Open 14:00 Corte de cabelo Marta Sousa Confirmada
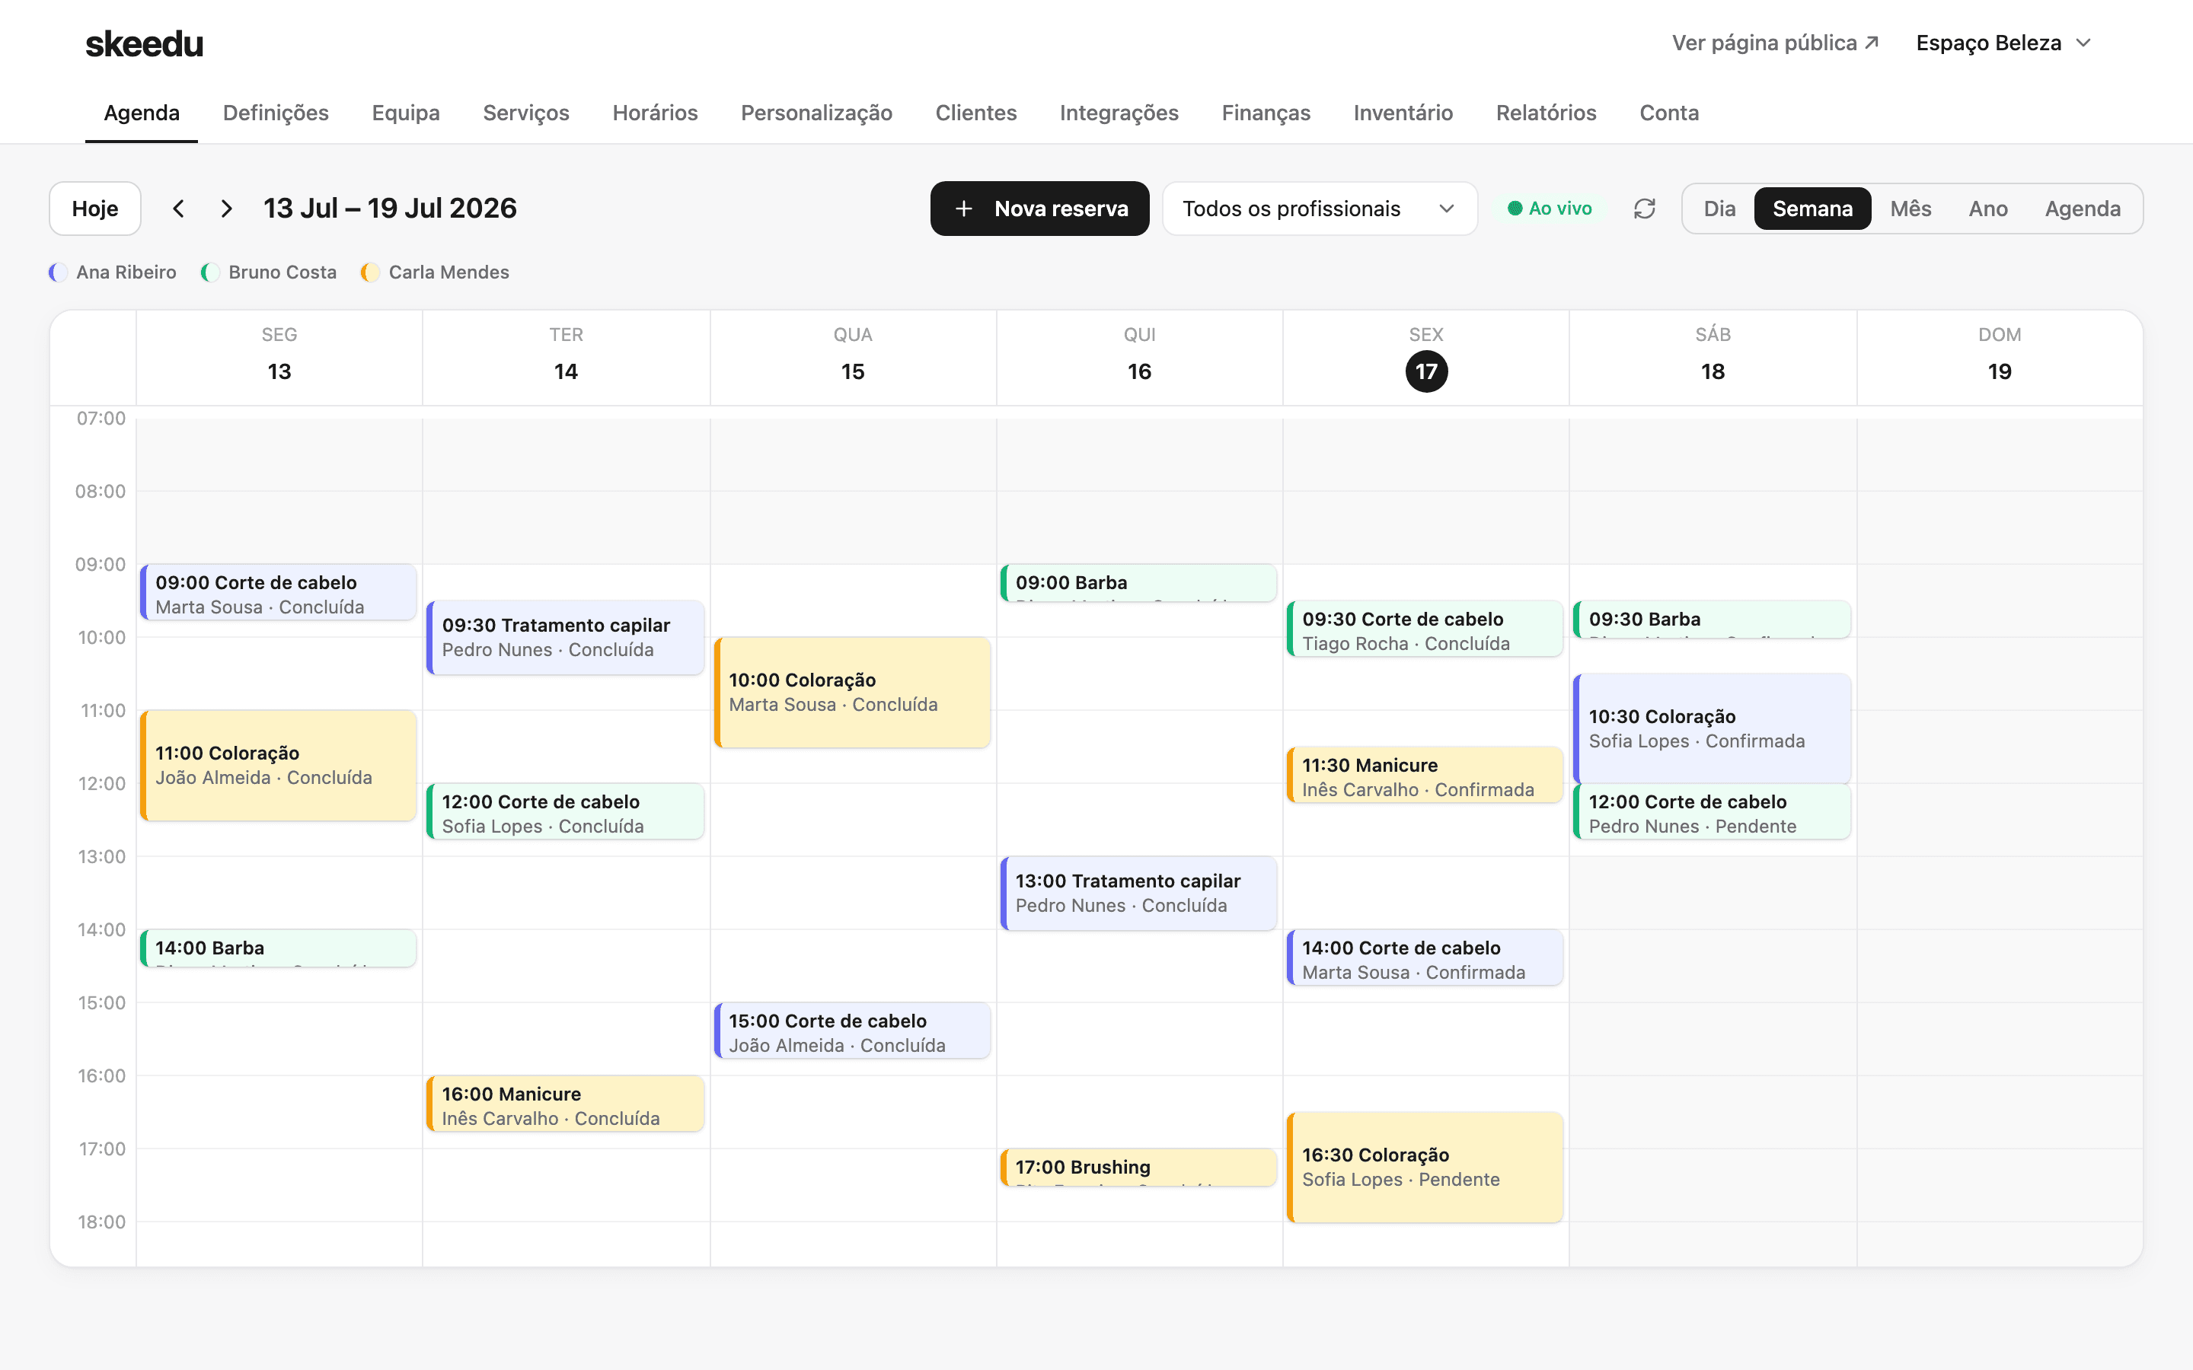The width and height of the screenshot is (2193, 1370). (1425, 957)
